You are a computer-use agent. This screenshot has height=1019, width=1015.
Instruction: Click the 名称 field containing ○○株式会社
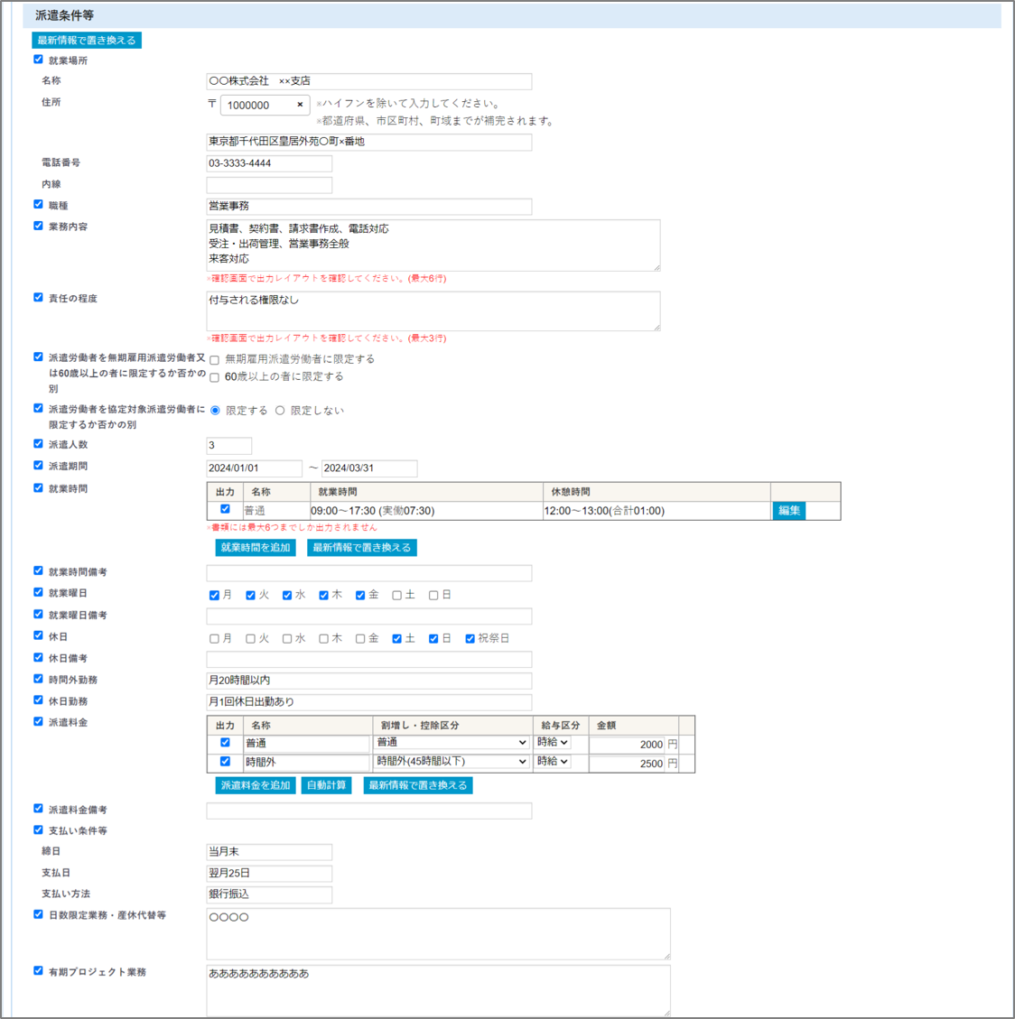click(368, 81)
